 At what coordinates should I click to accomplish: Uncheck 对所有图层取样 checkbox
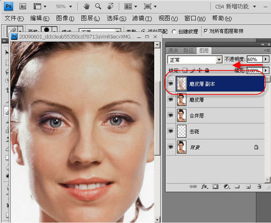[206, 31]
